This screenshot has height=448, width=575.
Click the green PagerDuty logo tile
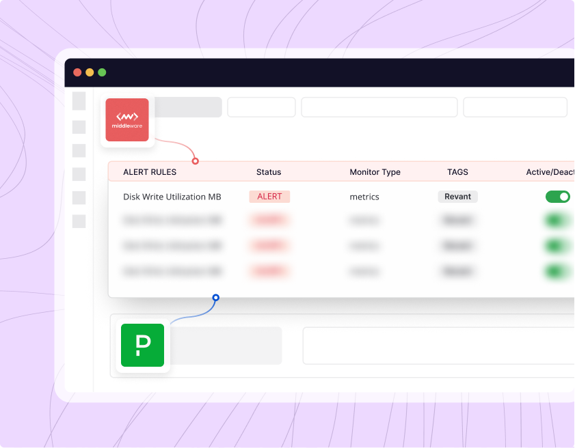point(142,345)
